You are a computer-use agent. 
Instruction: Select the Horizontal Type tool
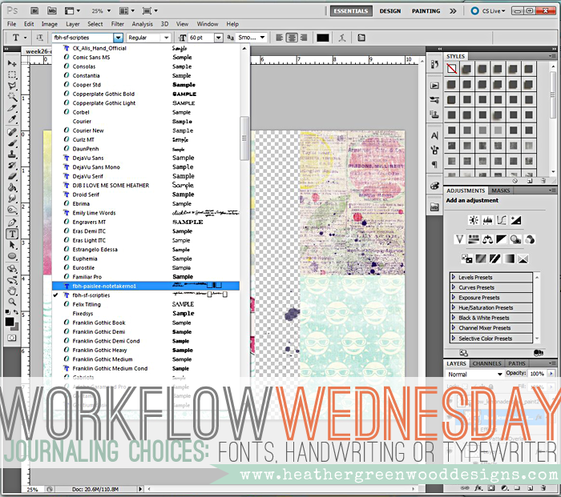click(x=12, y=234)
